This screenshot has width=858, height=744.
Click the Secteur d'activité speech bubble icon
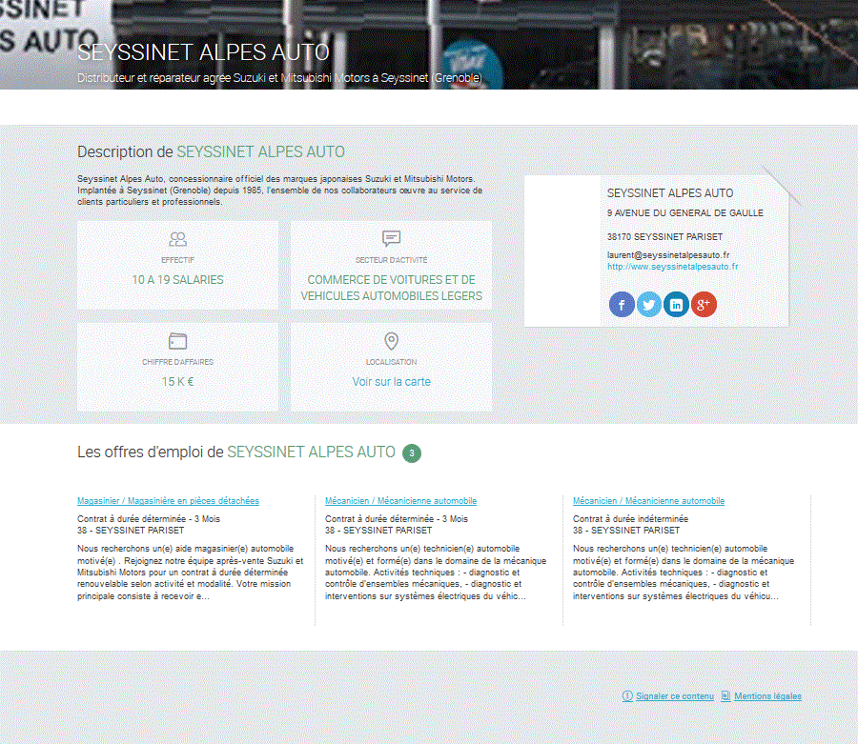(x=391, y=238)
